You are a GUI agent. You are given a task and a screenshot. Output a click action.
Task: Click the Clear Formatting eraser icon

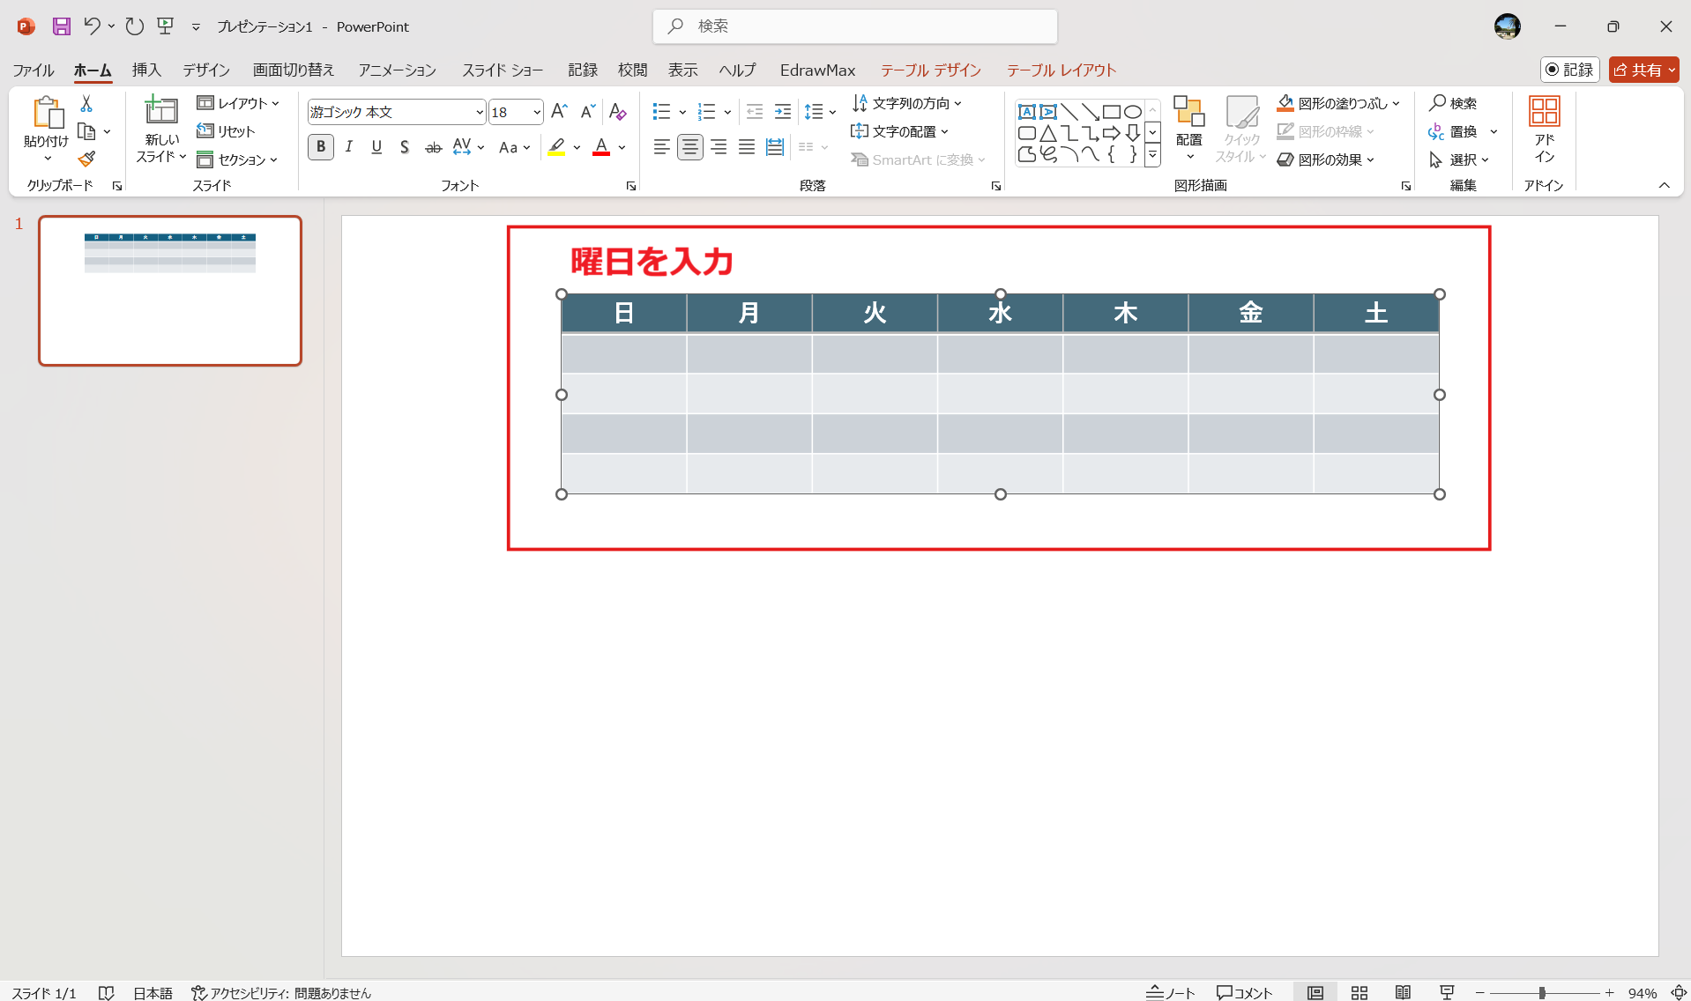[617, 112]
